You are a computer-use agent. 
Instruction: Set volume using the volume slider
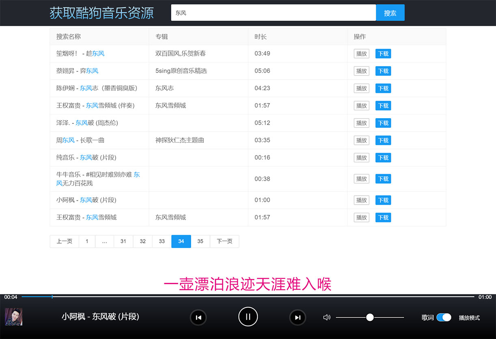(x=369, y=317)
